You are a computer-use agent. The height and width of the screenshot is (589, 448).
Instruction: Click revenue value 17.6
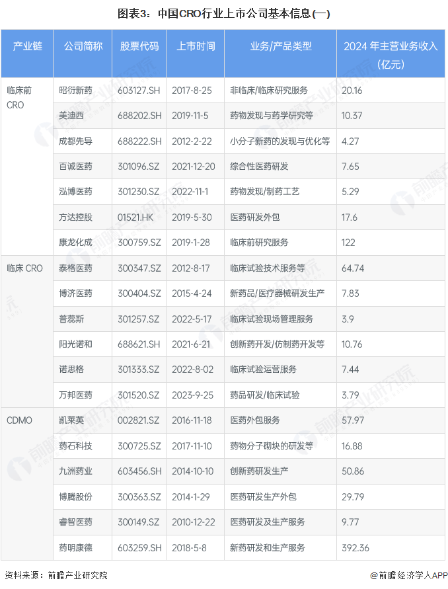pyautogui.click(x=350, y=217)
